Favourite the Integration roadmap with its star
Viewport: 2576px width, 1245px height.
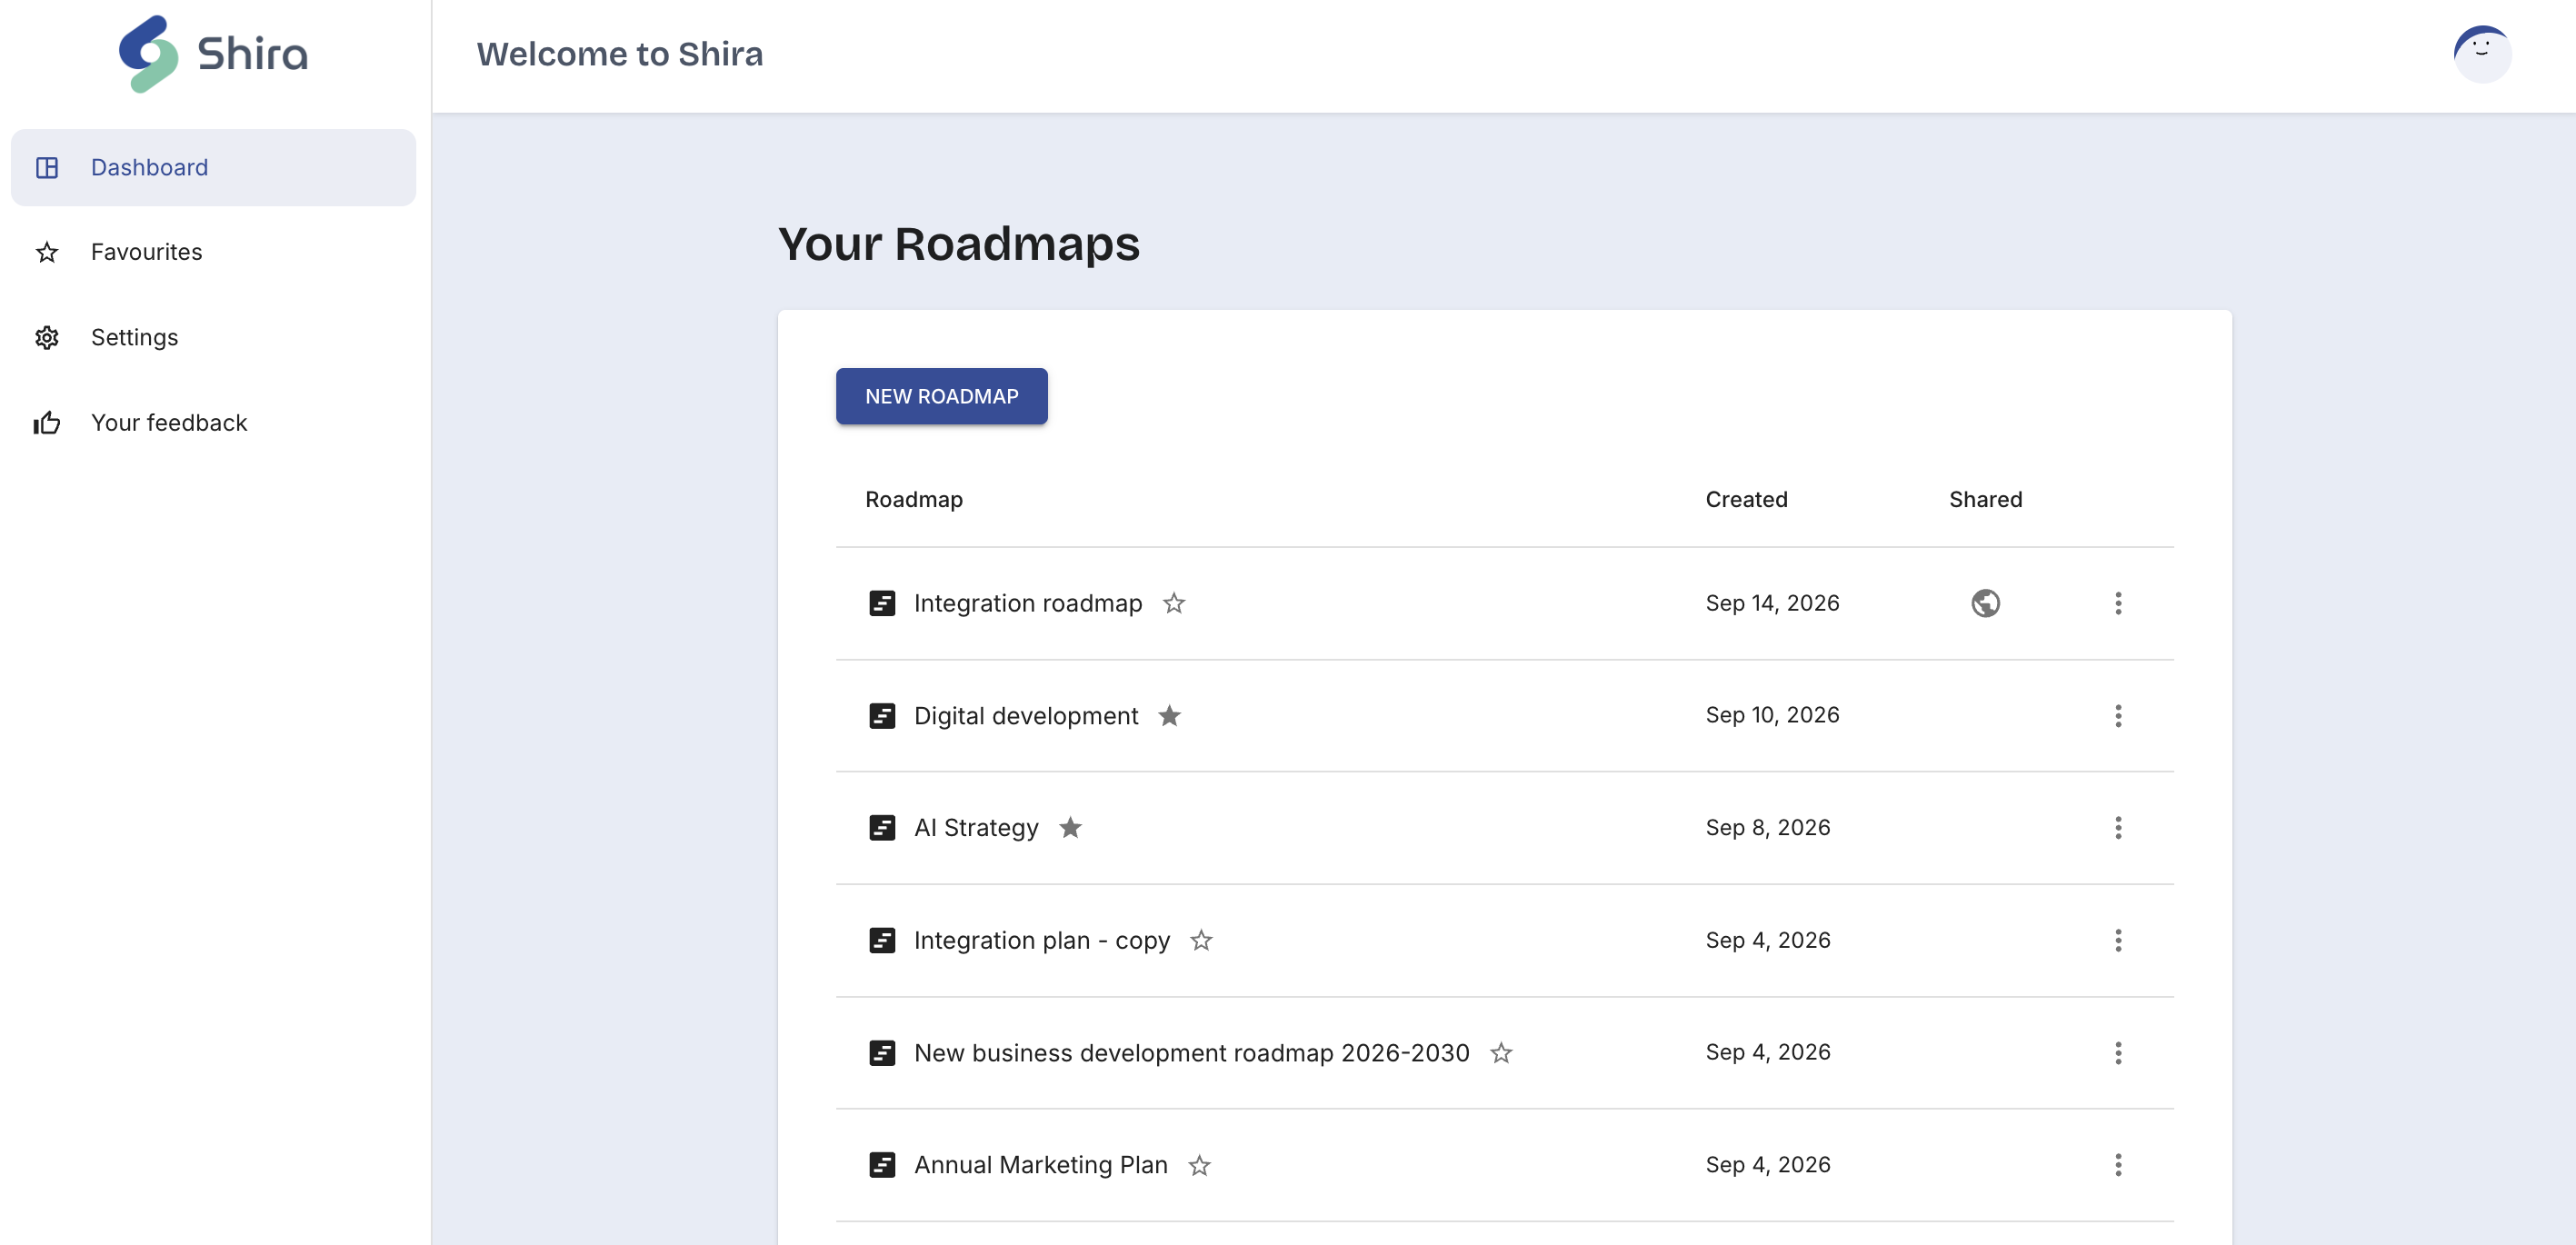pyautogui.click(x=1174, y=603)
